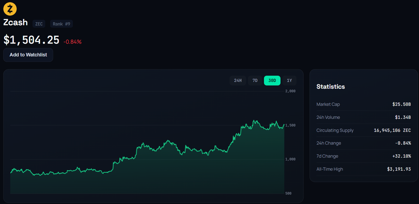Click the Circulating Supply label
Screen dimensions: 419x204
coord(335,131)
